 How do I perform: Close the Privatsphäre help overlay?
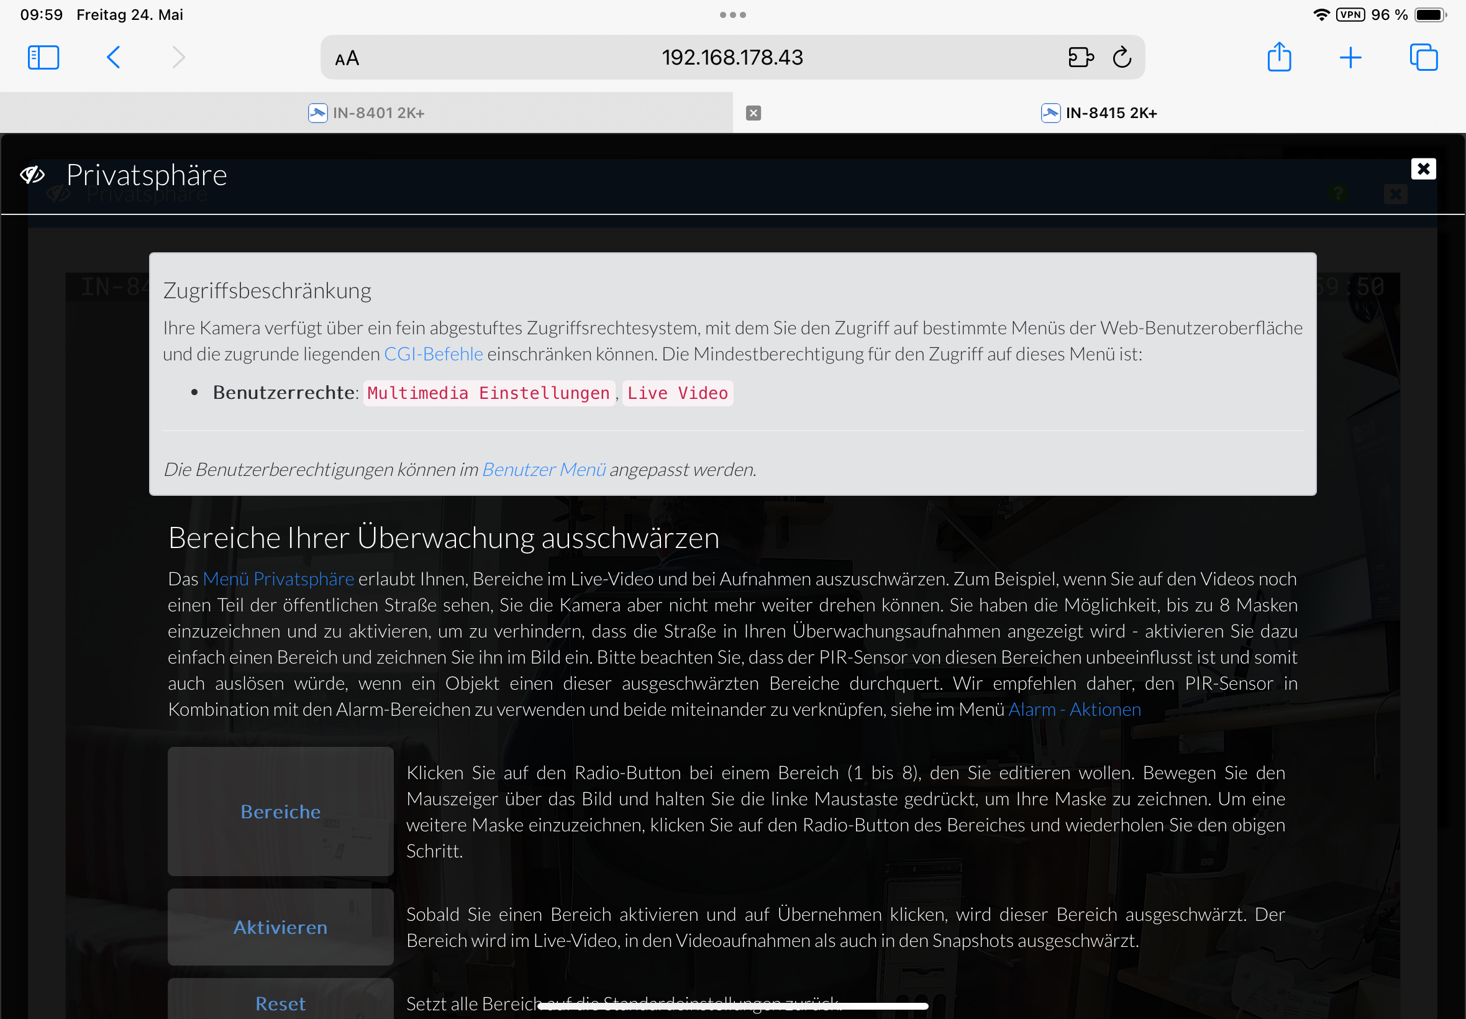1423,169
